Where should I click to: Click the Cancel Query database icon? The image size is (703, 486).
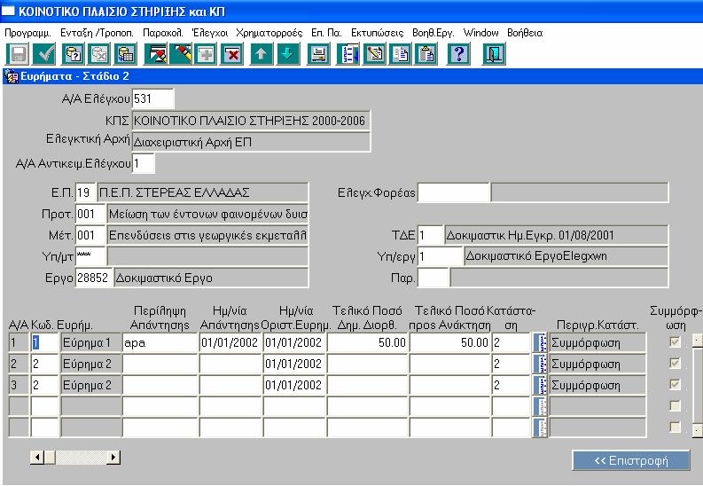pyautogui.click(x=99, y=54)
